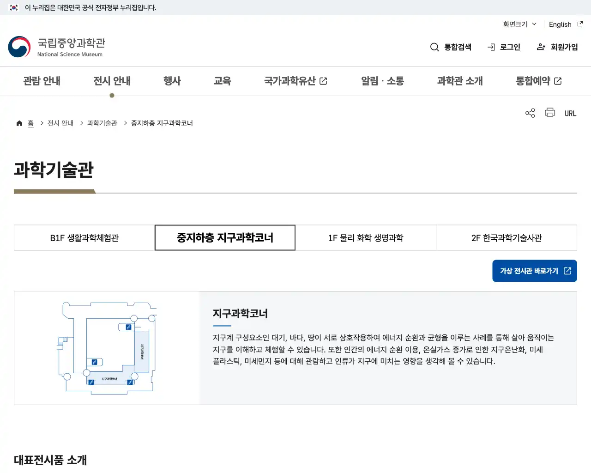Click 과학기술관 in the breadcrumb trail
This screenshot has width=591, height=473.
click(x=101, y=123)
